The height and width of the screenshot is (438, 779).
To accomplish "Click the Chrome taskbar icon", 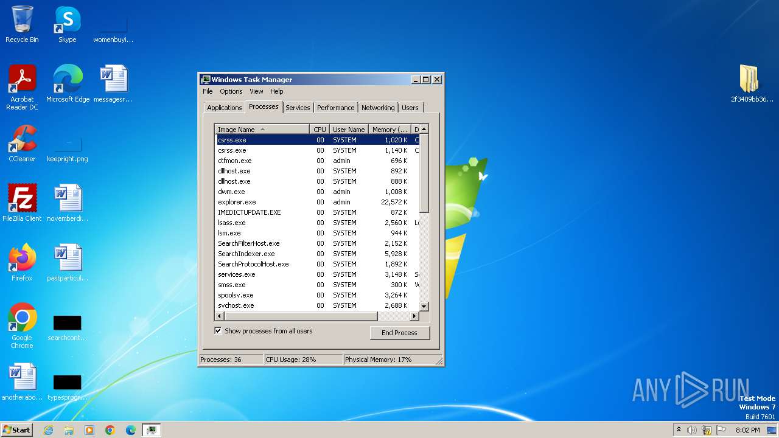I will tap(110, 430).
